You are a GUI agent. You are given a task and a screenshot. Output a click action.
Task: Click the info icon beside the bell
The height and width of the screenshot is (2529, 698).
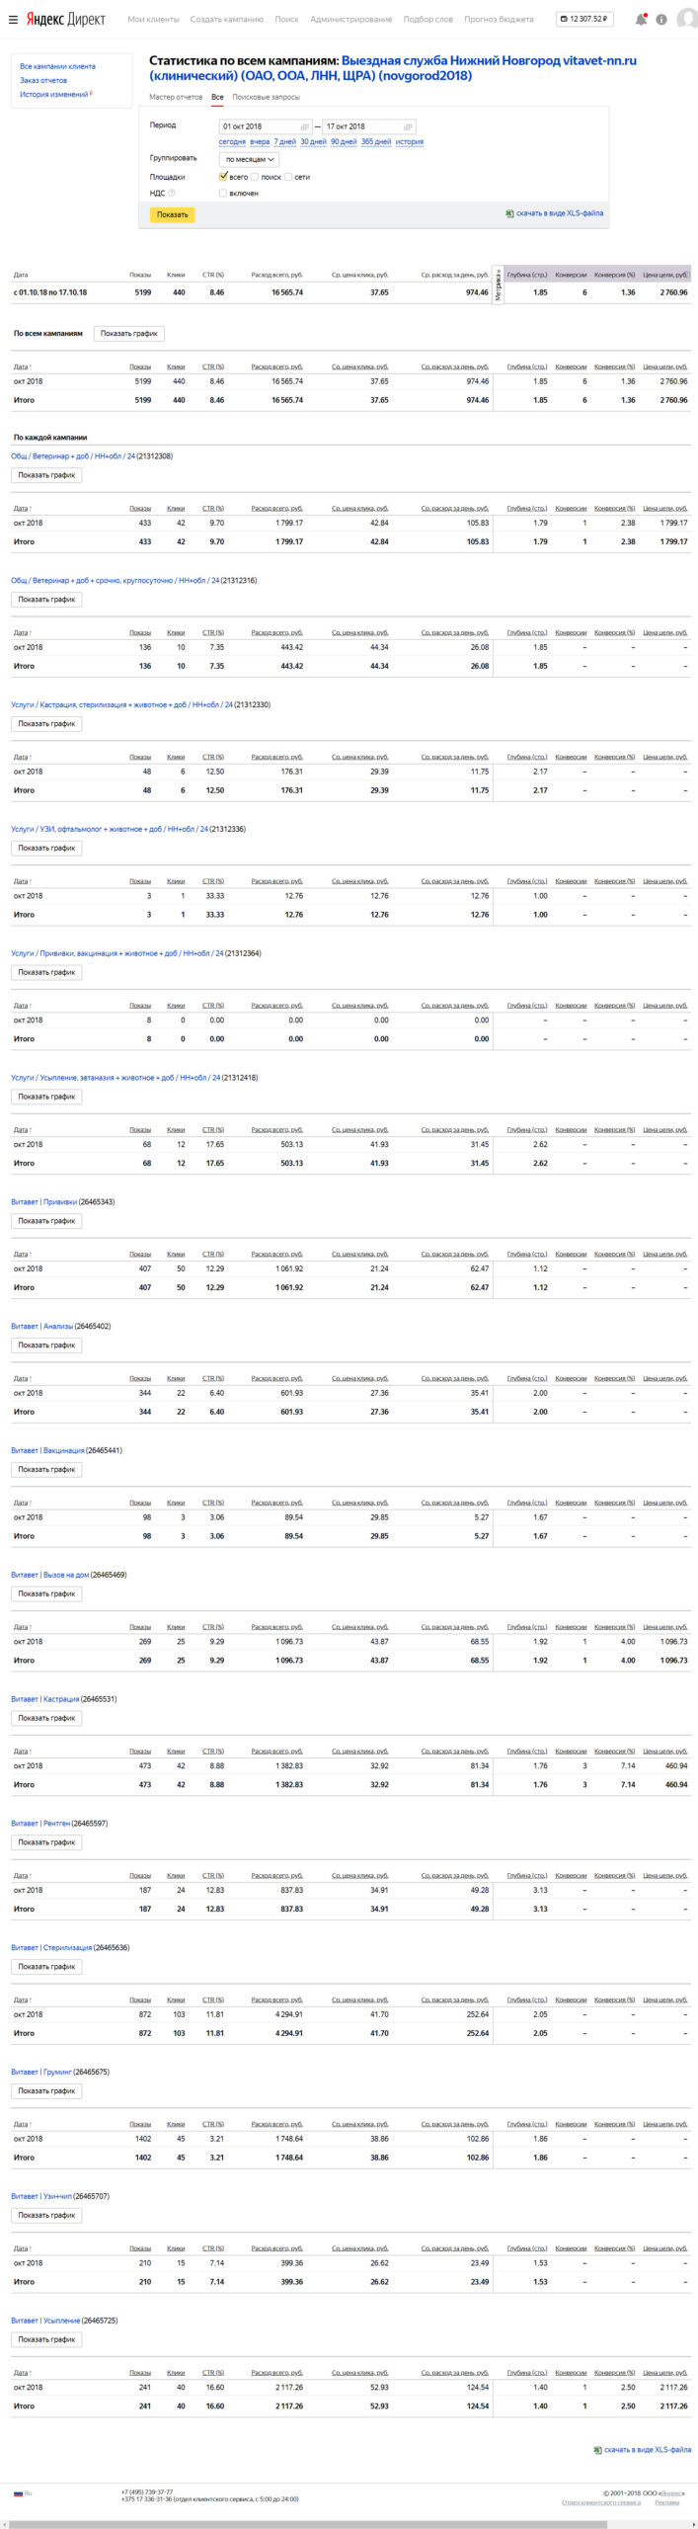click(x=661, y=19)
